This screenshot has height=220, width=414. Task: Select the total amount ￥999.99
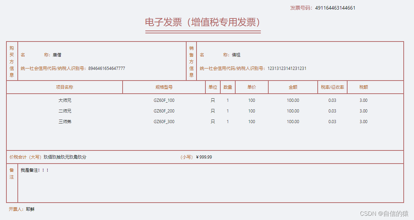point(204,157)
